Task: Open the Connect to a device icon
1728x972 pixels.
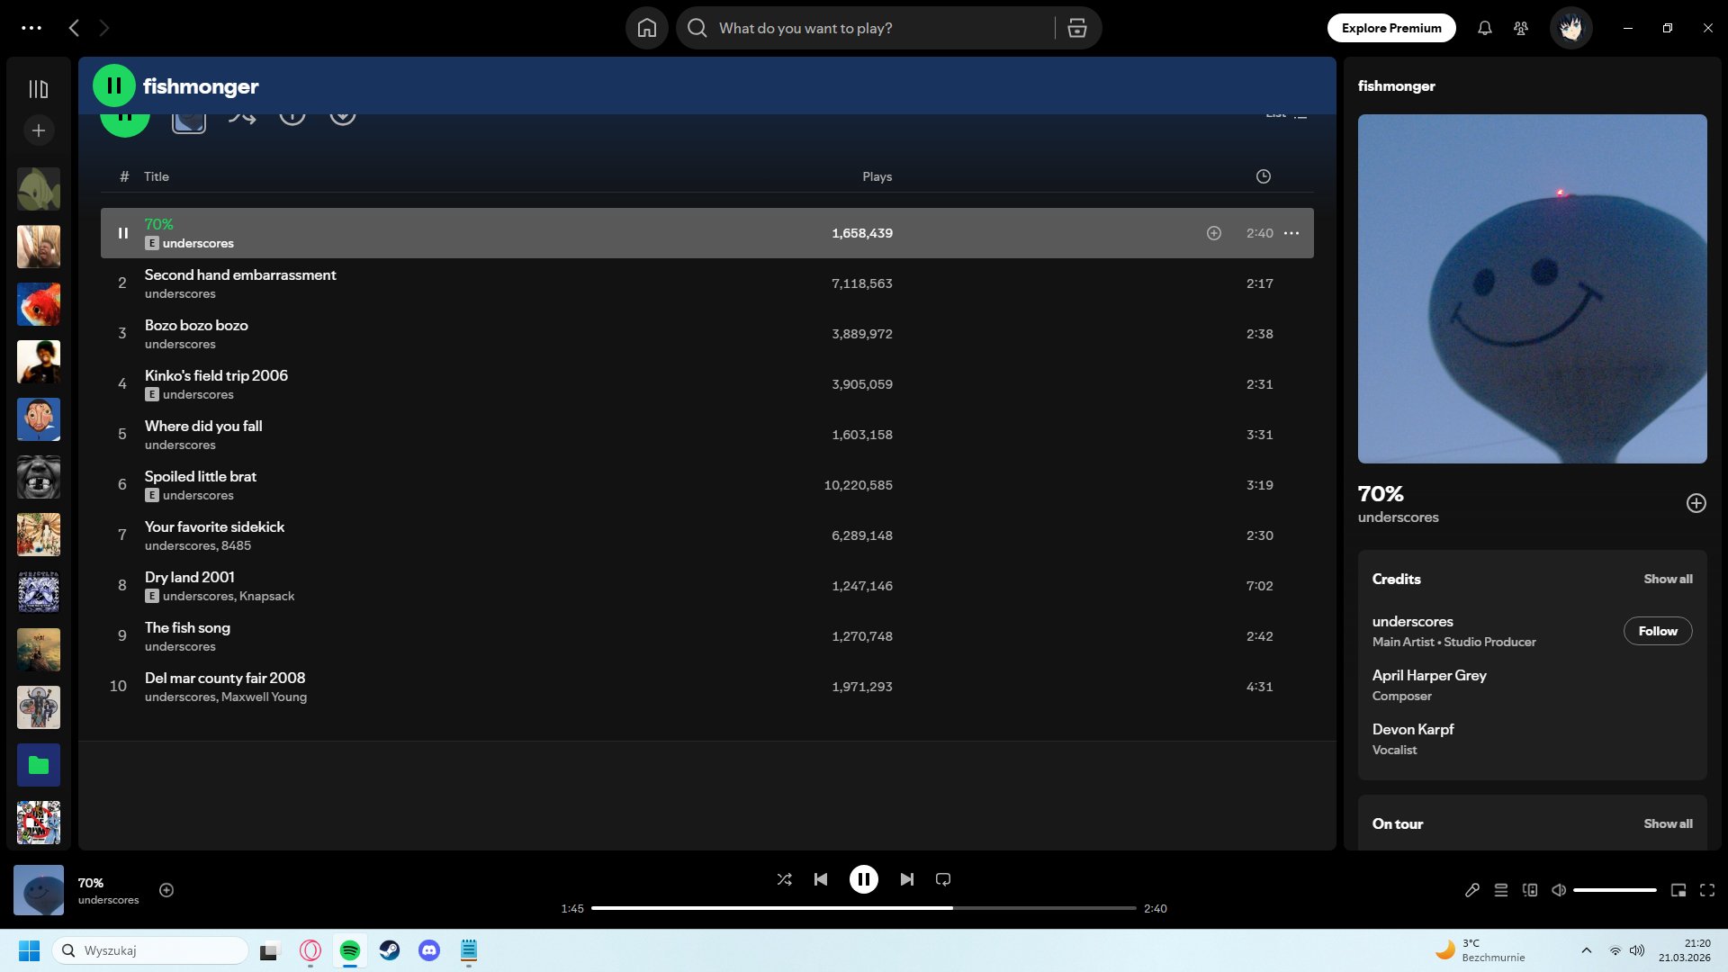Action: (1530, 890)
